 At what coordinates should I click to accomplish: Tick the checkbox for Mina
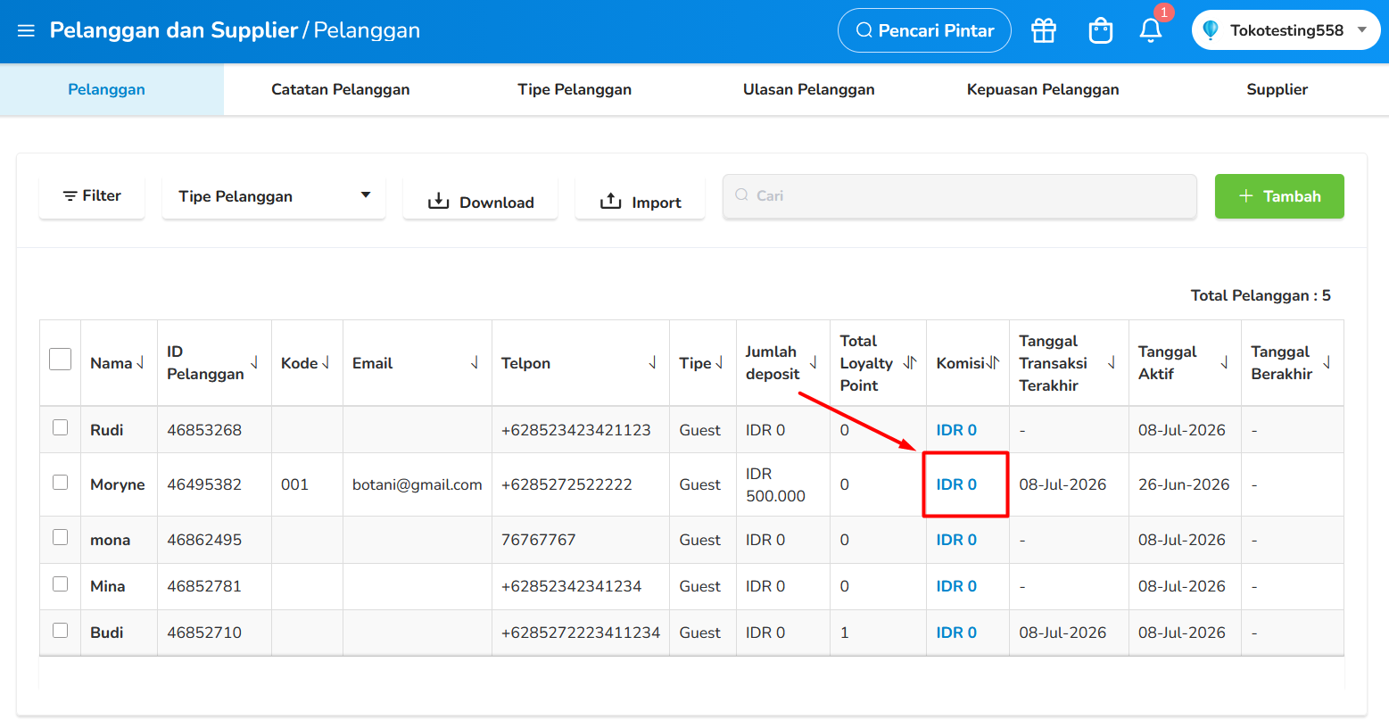coord(60,584)
